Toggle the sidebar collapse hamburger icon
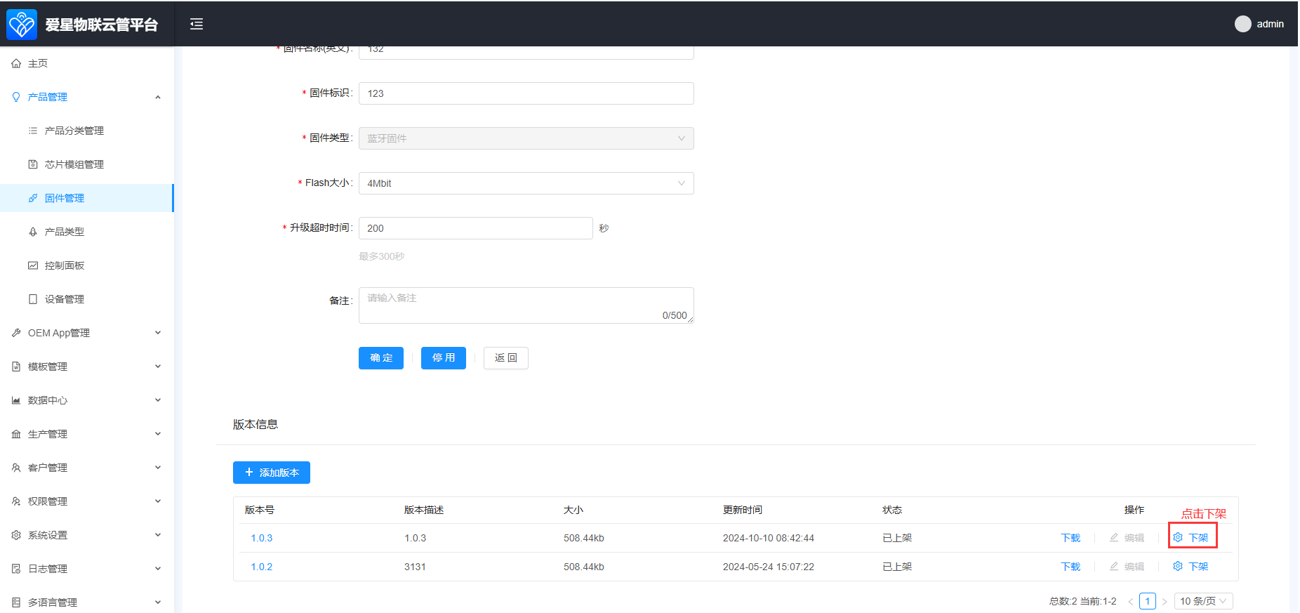The image size is (1300, 613). point(197,25)
